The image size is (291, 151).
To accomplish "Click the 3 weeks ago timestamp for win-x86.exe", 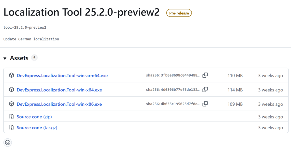I will [271, 104].
